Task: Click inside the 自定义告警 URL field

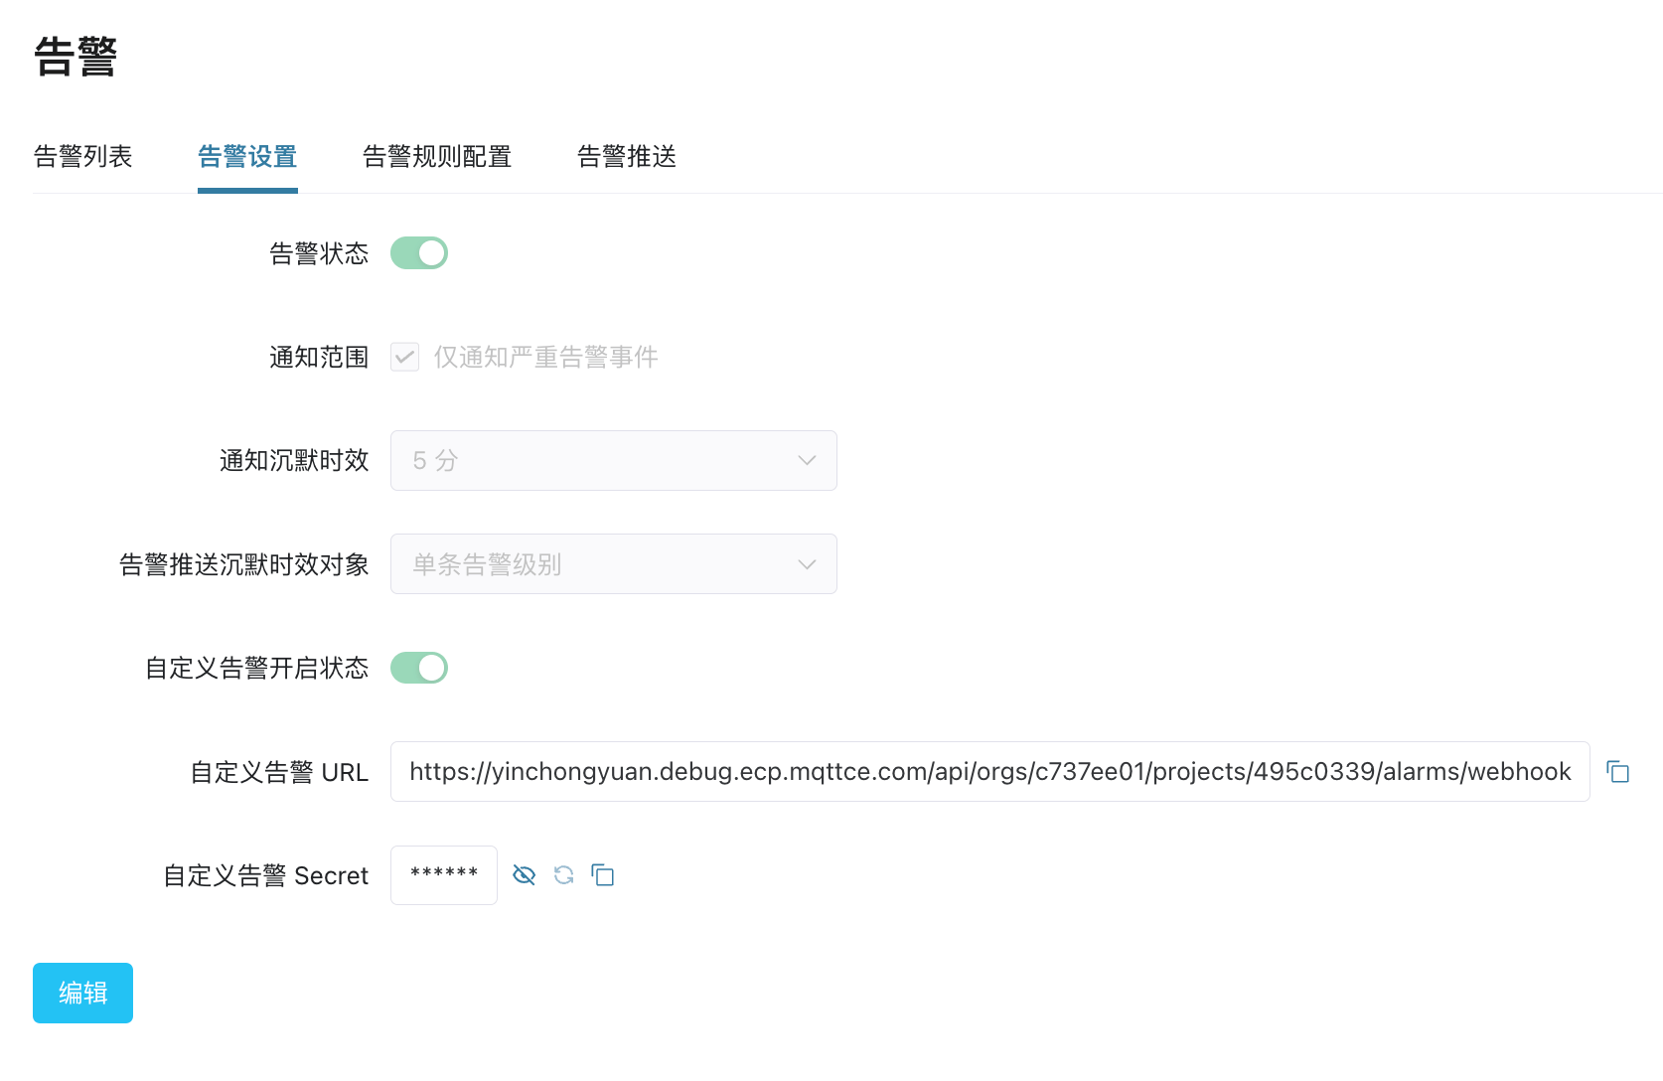Action: 989,772
